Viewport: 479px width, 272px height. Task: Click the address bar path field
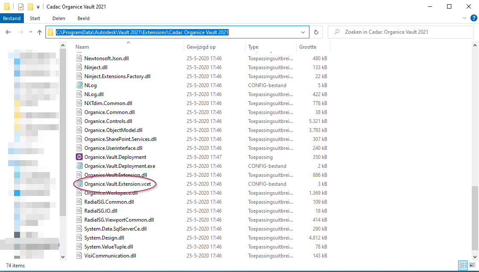[x=177, y=32]
